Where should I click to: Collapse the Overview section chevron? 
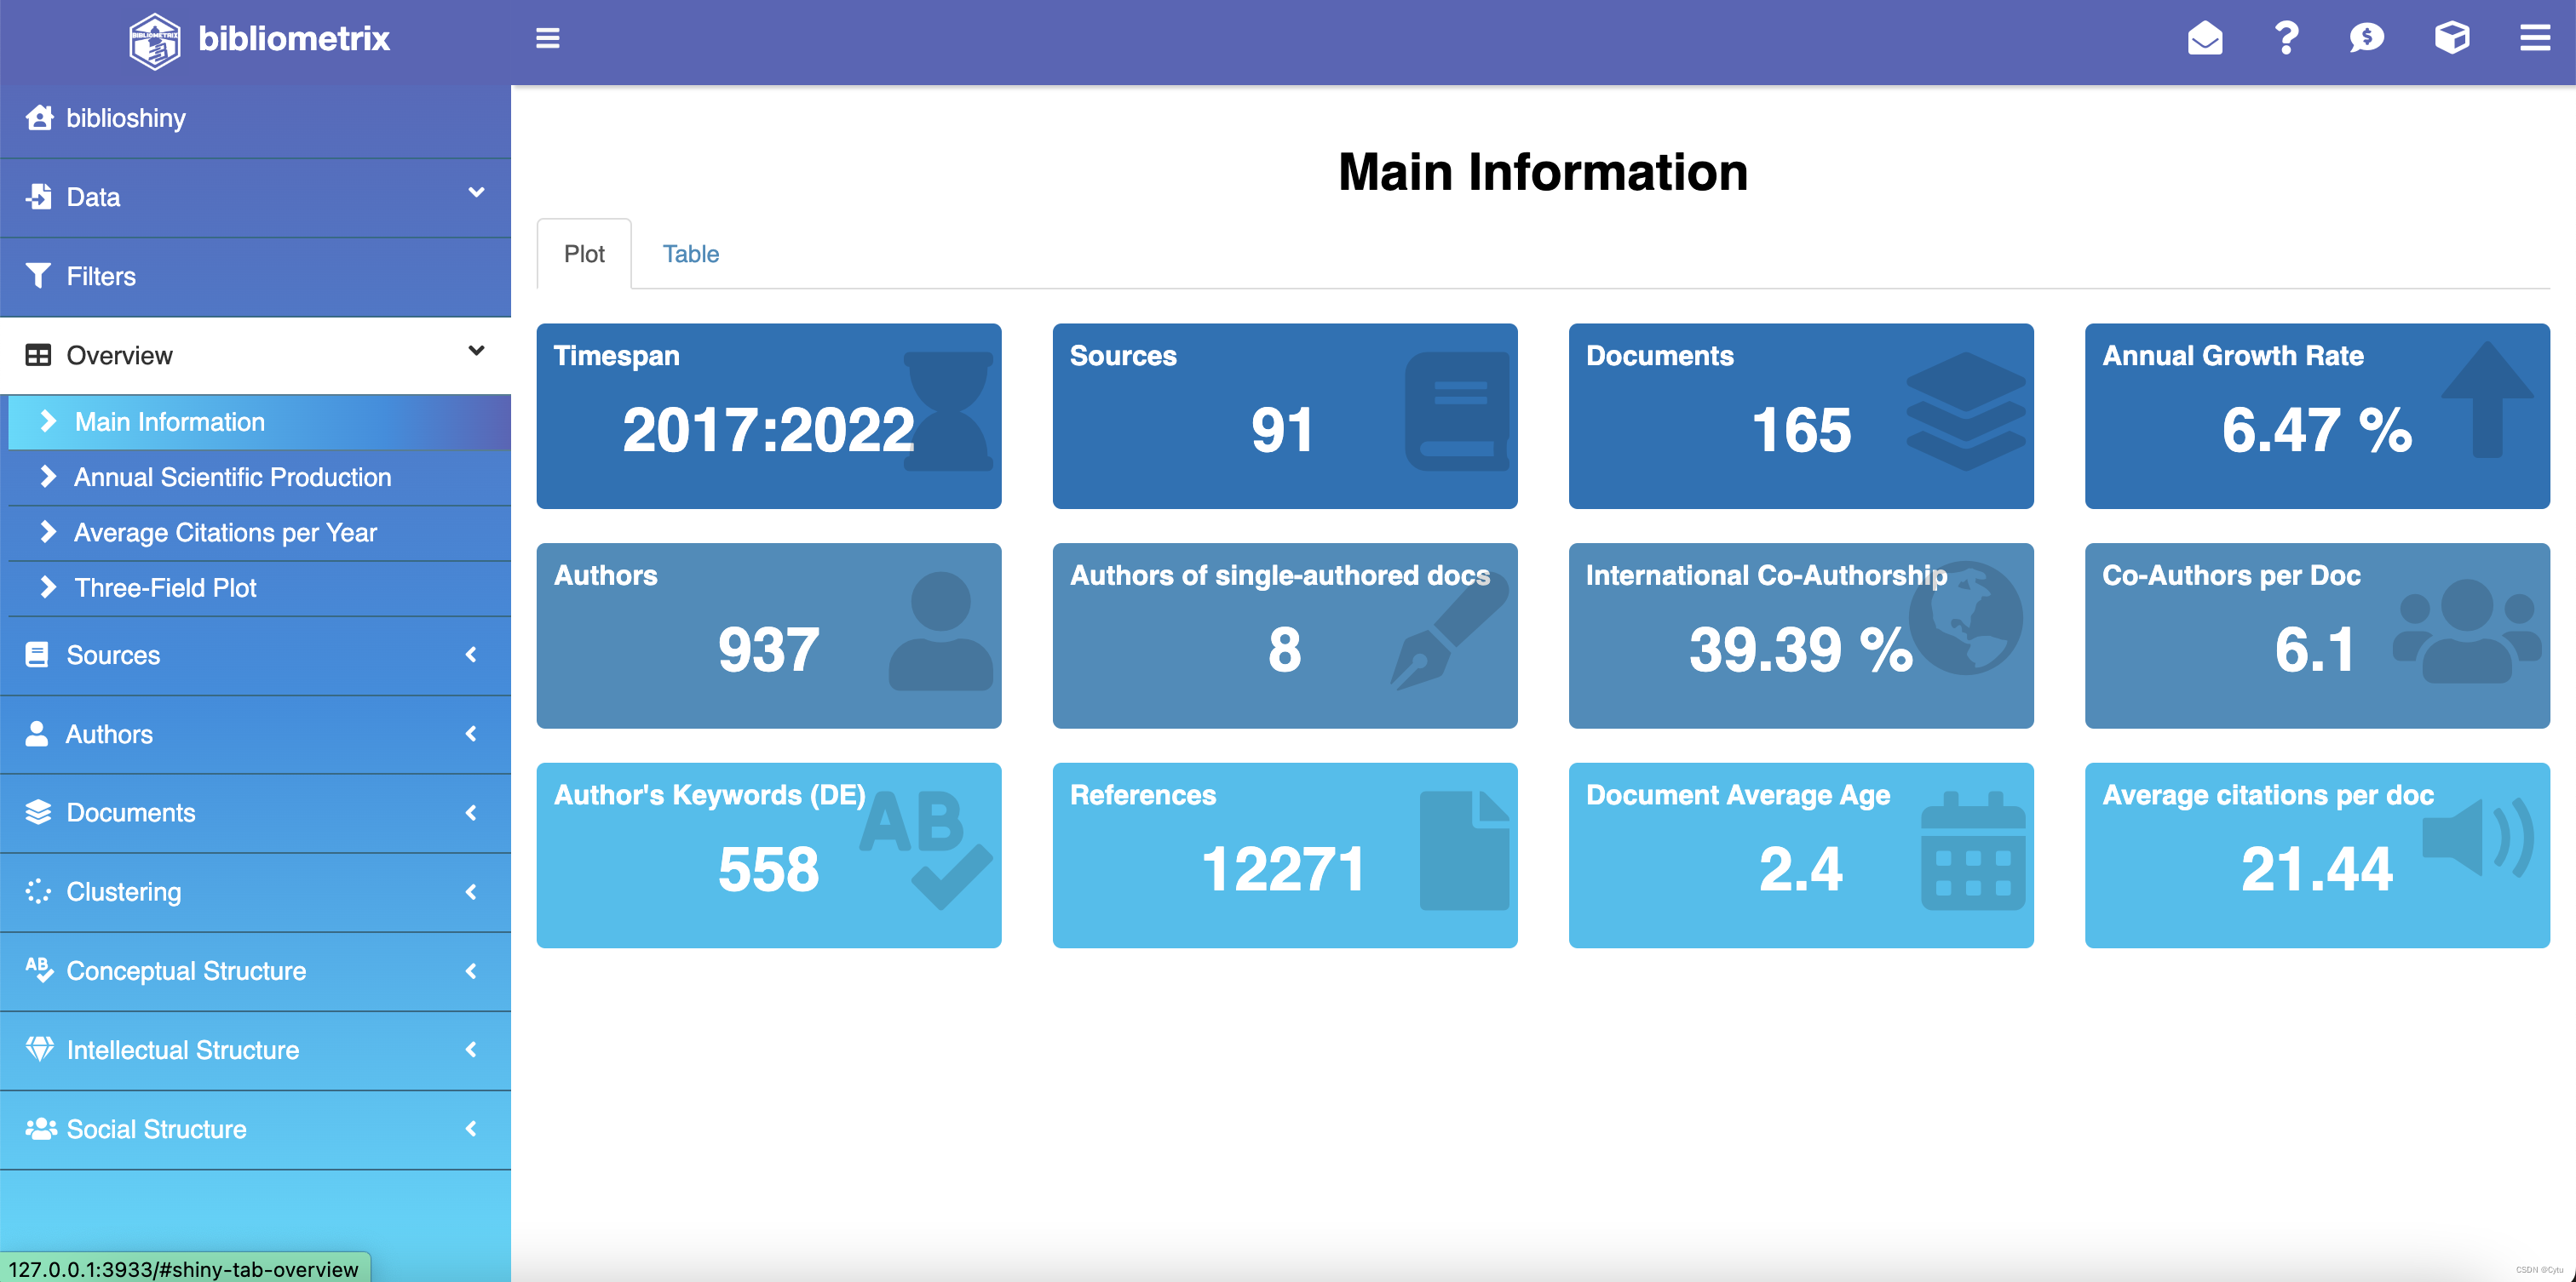click(x=476, y=351)
